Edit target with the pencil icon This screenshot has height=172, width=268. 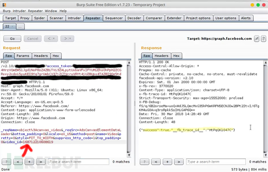coord(257,39)
